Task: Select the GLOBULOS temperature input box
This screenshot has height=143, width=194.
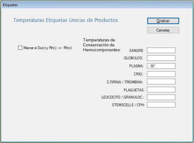Action: coord(161,58)
